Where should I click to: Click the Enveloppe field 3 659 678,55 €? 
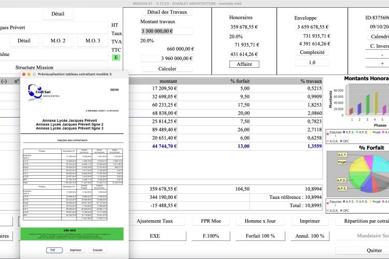coord(313,27)
